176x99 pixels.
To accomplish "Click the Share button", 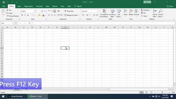I will pyautogui.click(x=170, y=6).
